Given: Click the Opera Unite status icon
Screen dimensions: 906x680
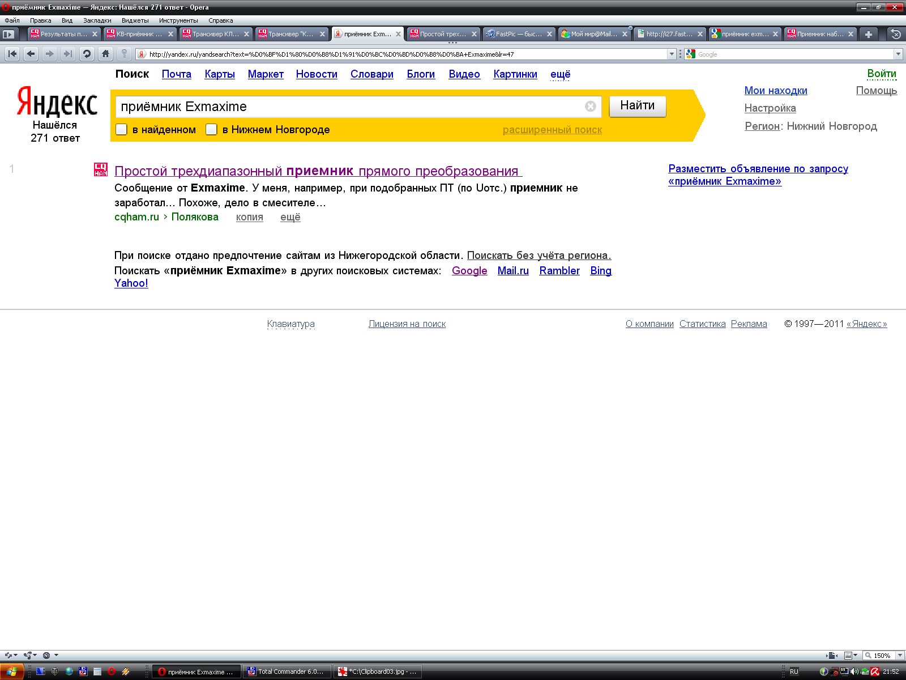Looking at the screenshot, I should point(27,655).
